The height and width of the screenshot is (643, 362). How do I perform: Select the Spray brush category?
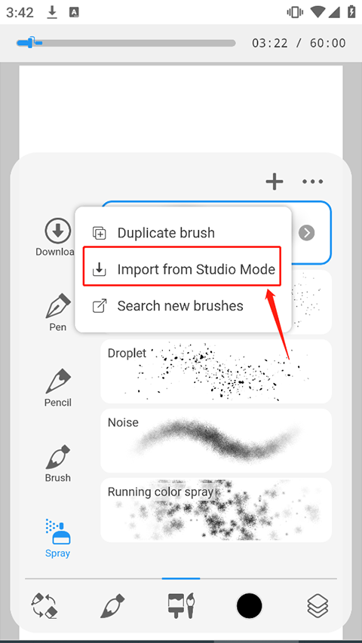point(58,538)
